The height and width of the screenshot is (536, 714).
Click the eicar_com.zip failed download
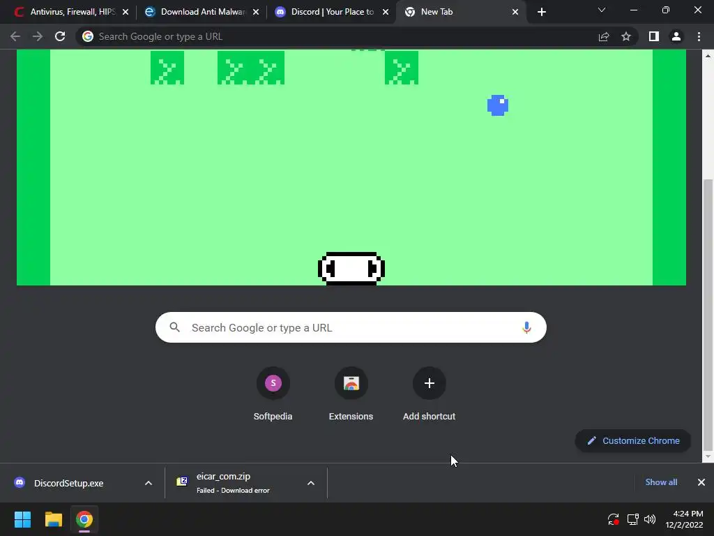[x=232, y=483]
